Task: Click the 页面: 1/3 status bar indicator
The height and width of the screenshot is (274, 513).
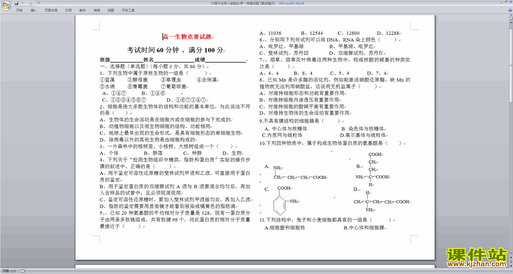Action: (x=9, y=271)
